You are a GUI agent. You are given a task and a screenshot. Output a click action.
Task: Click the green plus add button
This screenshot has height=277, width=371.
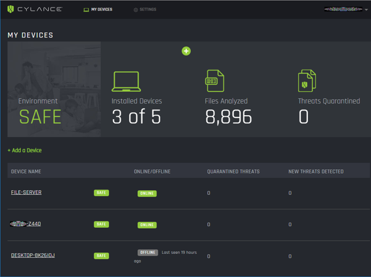coord(186,51)
